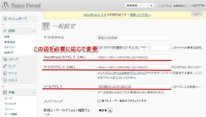Open リンク menu item
This screenshot has width=206, height=117.
point(19,66)
